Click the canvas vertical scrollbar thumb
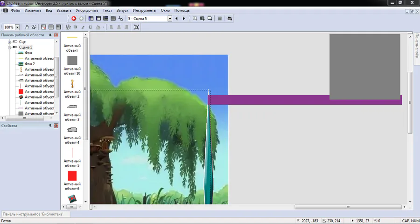This screenshot has height=224, width=420. [x=410, y=102]
